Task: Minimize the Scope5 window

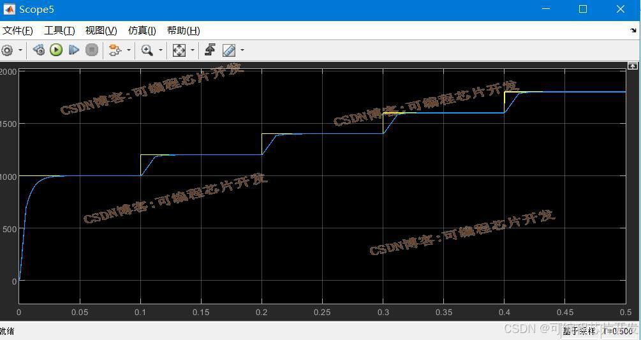Action: click(546, 9)
